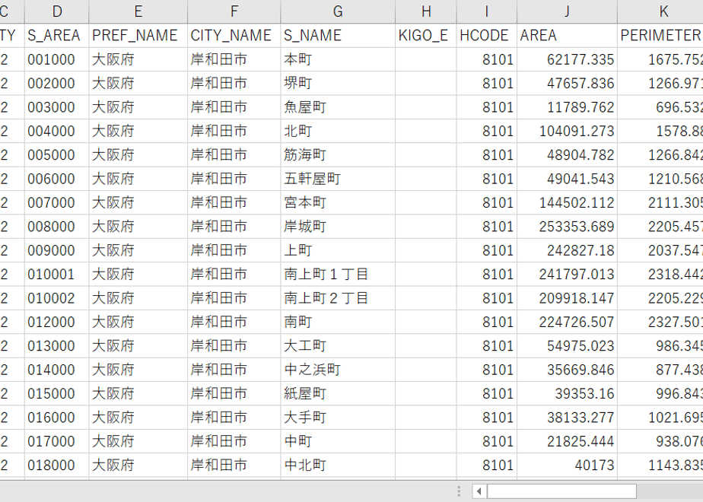Select AREA value 104091.273
The image size is (703, 502).
point(567,131)
